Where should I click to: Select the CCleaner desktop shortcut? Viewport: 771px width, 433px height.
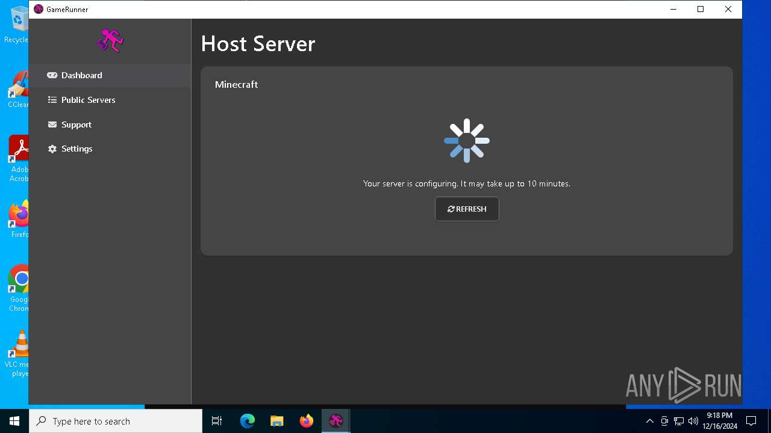[18, 90]
